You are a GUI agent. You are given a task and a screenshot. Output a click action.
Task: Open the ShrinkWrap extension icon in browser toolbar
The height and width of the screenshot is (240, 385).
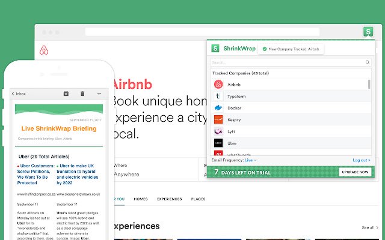click(368, 32)
